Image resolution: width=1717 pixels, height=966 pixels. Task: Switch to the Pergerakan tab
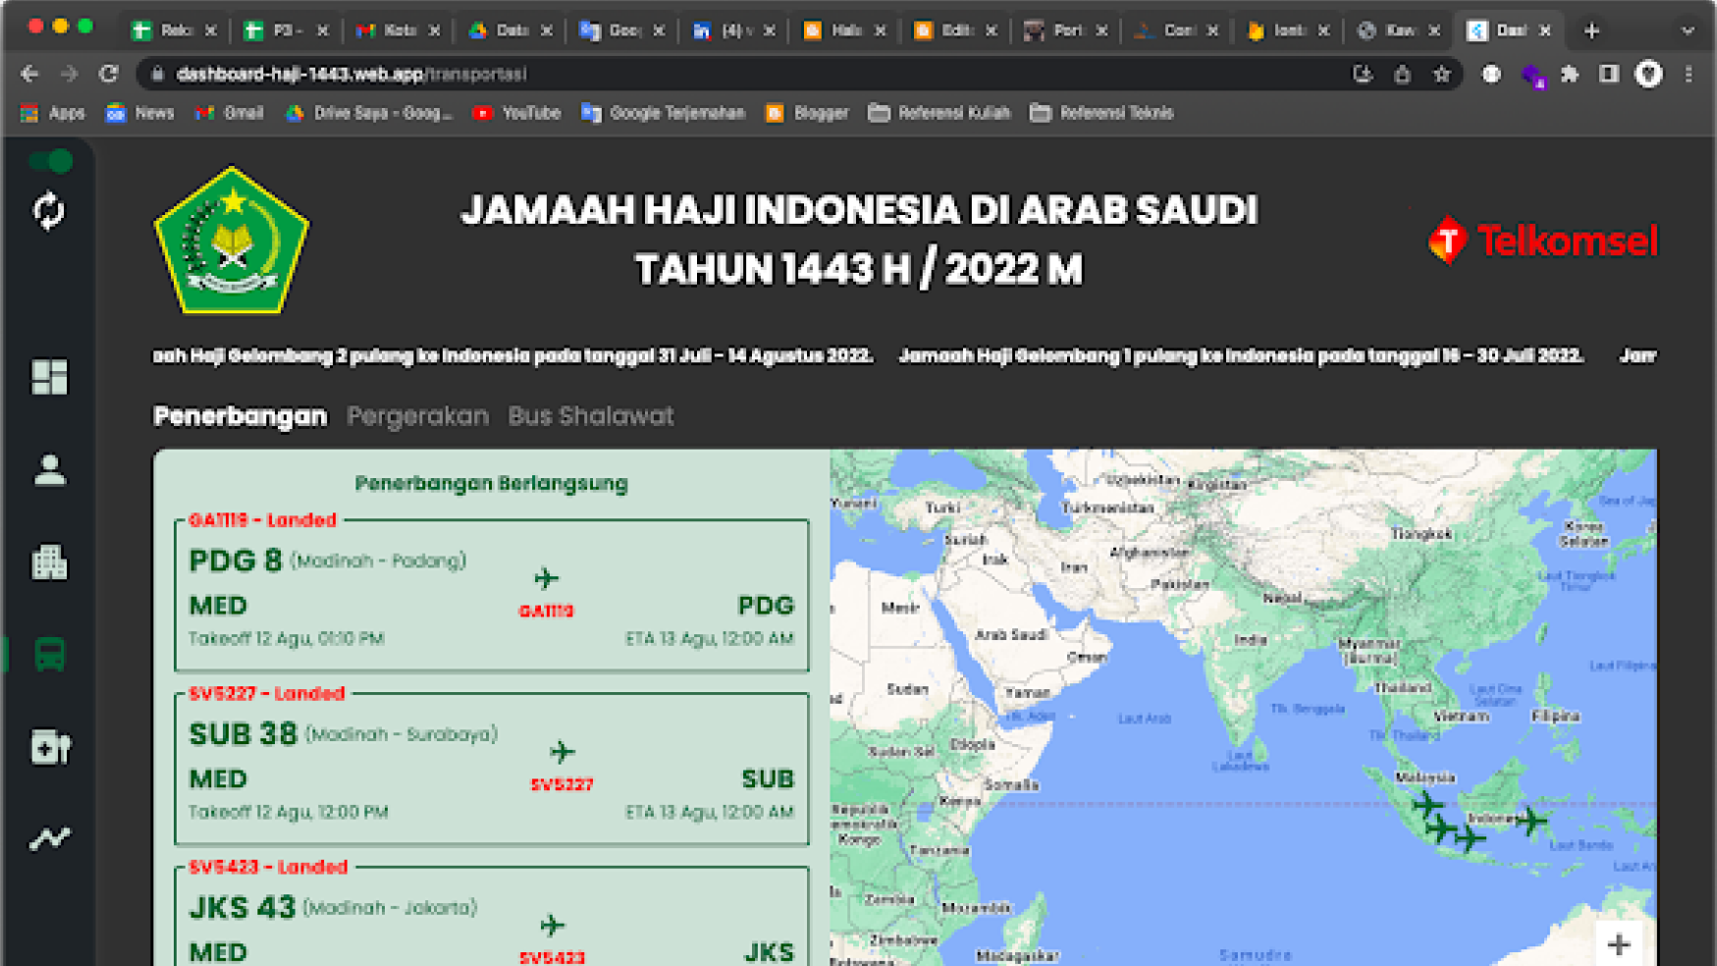[x=416, y=415]
